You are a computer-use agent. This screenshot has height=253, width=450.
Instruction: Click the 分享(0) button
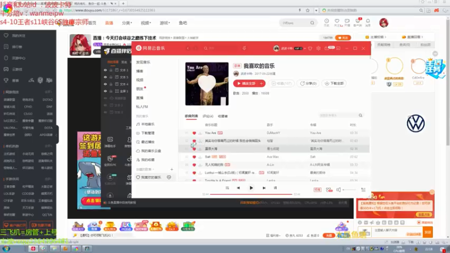click(x=308, y=83)
